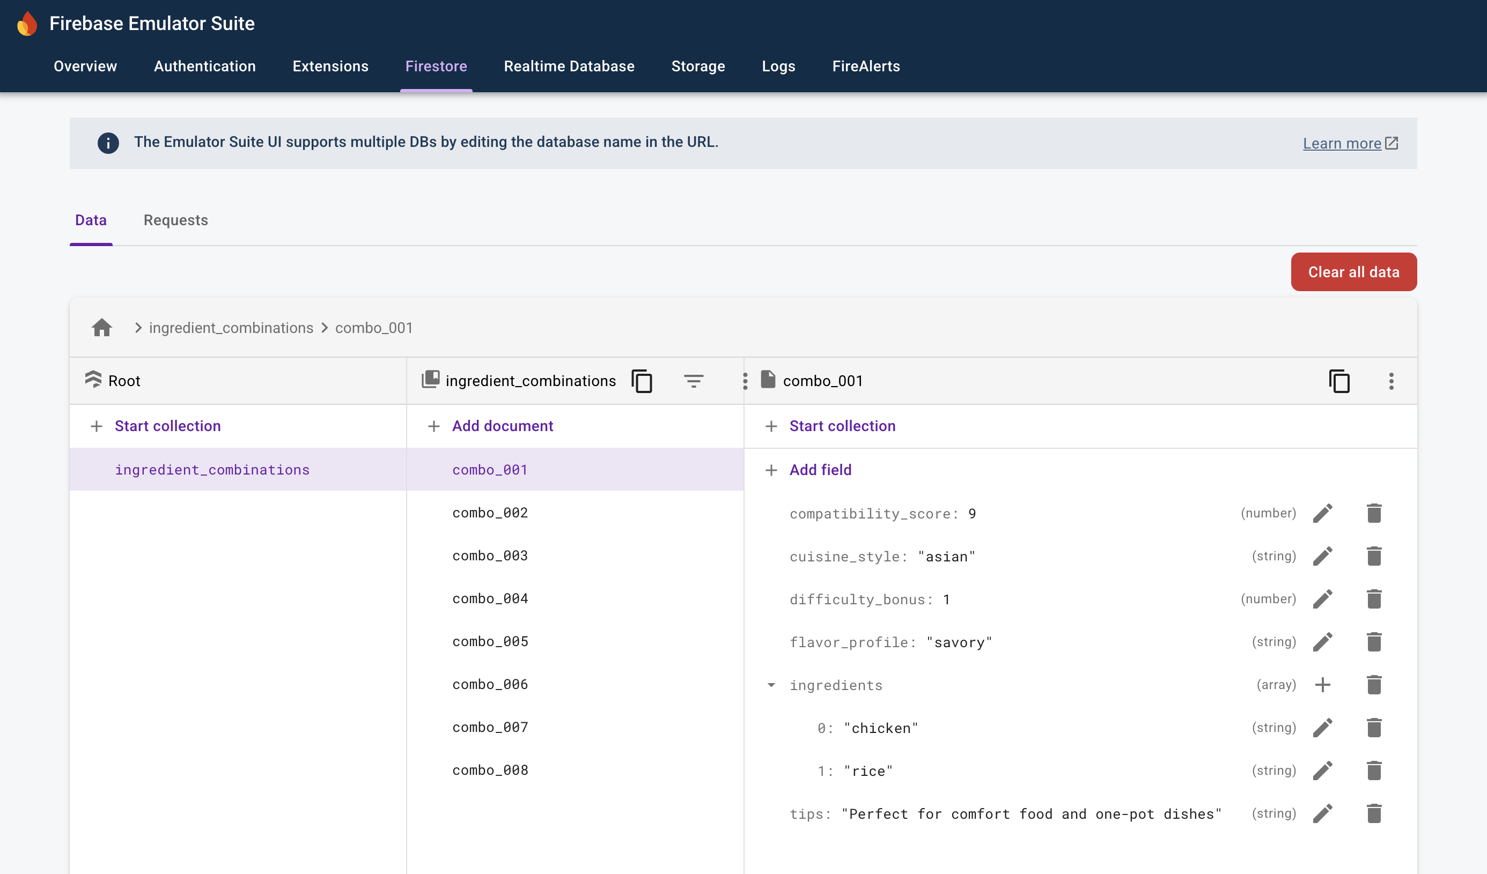Delete the cuisine_style field

(x=1374, y=556)
